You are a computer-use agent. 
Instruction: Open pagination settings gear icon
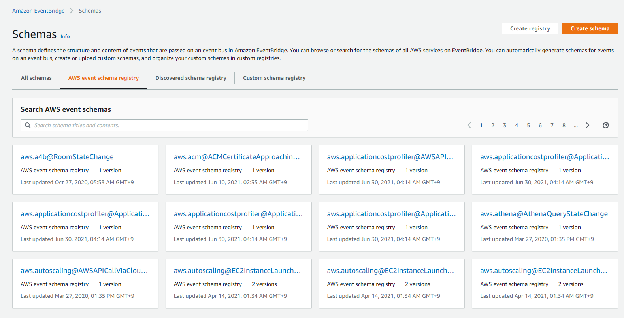point(605,125)
